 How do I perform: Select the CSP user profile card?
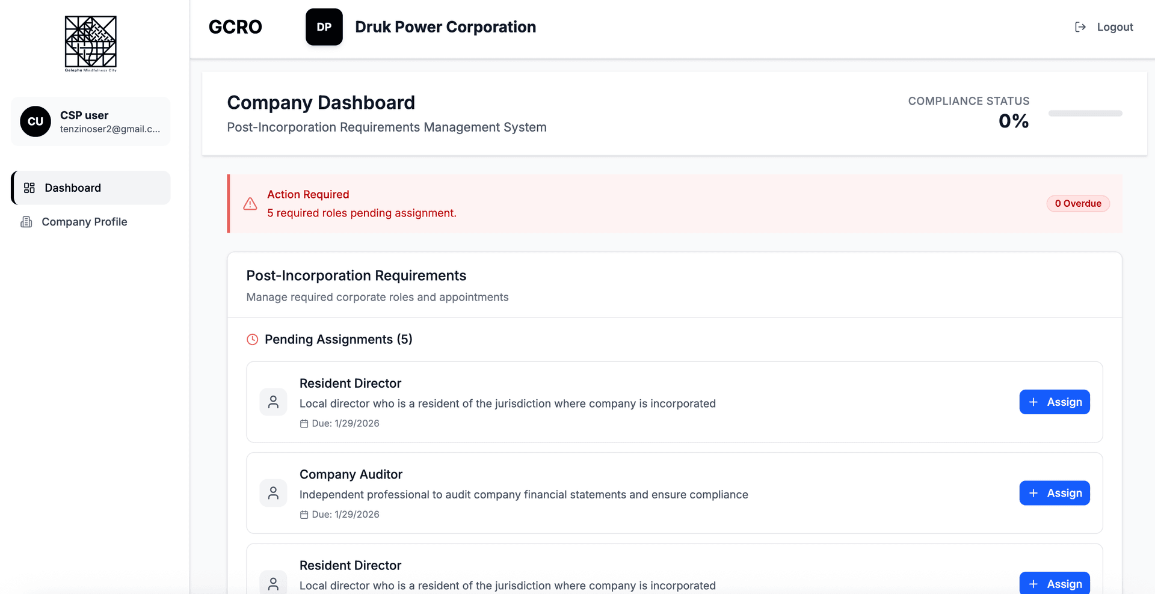90,121
